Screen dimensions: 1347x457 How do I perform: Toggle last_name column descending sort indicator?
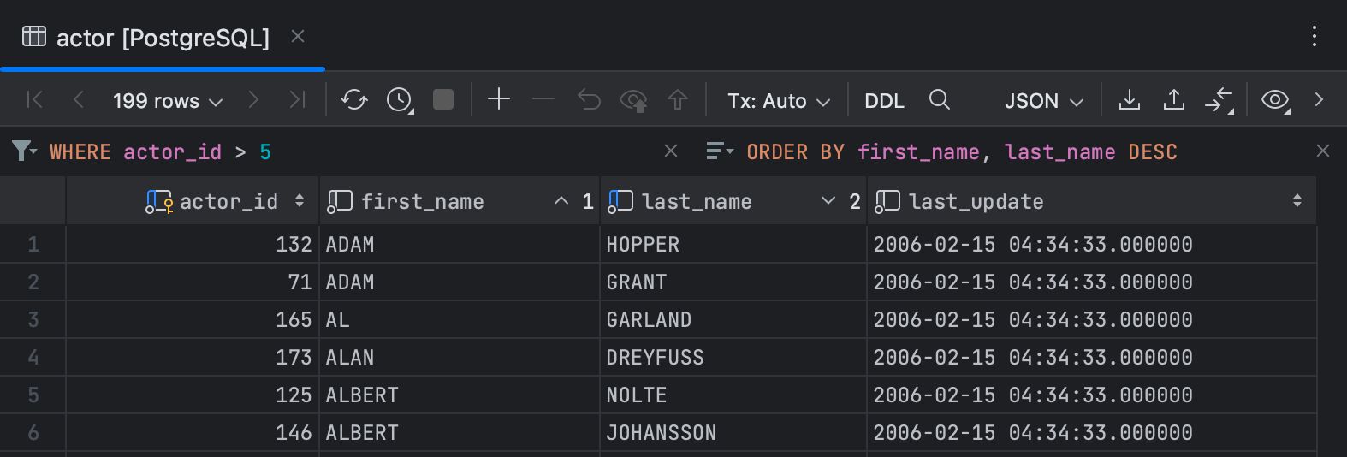click(828, 201)
